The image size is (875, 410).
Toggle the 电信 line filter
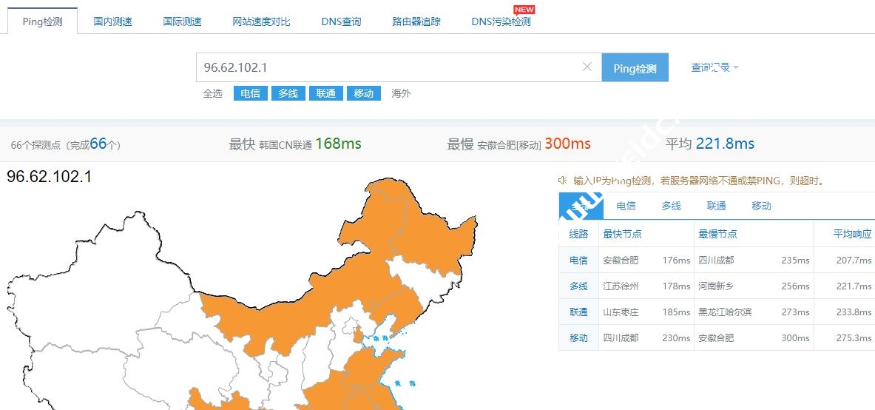click(251, 93)
